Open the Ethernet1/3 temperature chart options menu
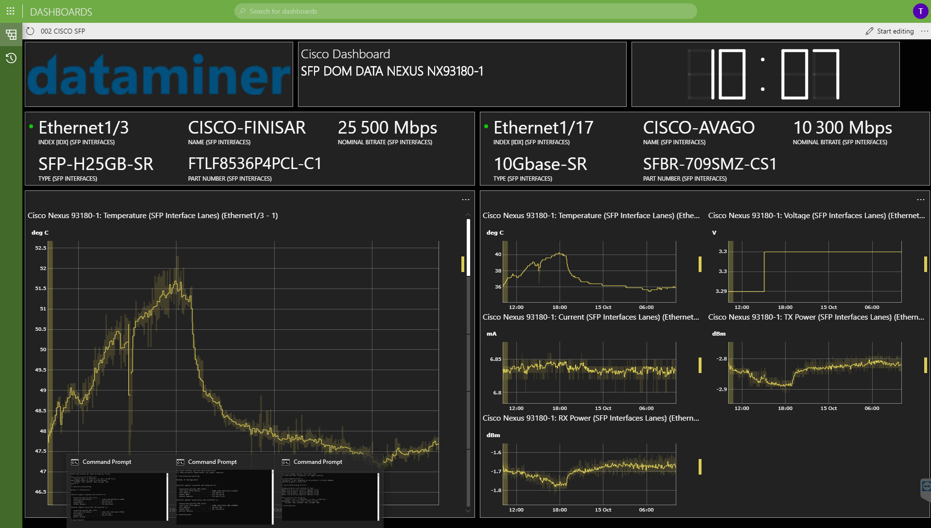931x528 pixels. click(465, 200)
